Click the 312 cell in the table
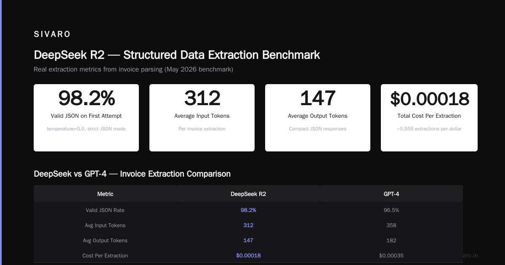The height and width of the screenshot is (265, 505). 248,225
